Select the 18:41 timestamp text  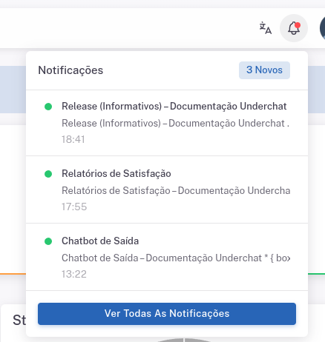[73, 139]
